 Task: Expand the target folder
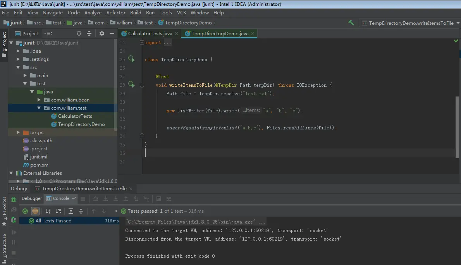[x=18, y=132]
